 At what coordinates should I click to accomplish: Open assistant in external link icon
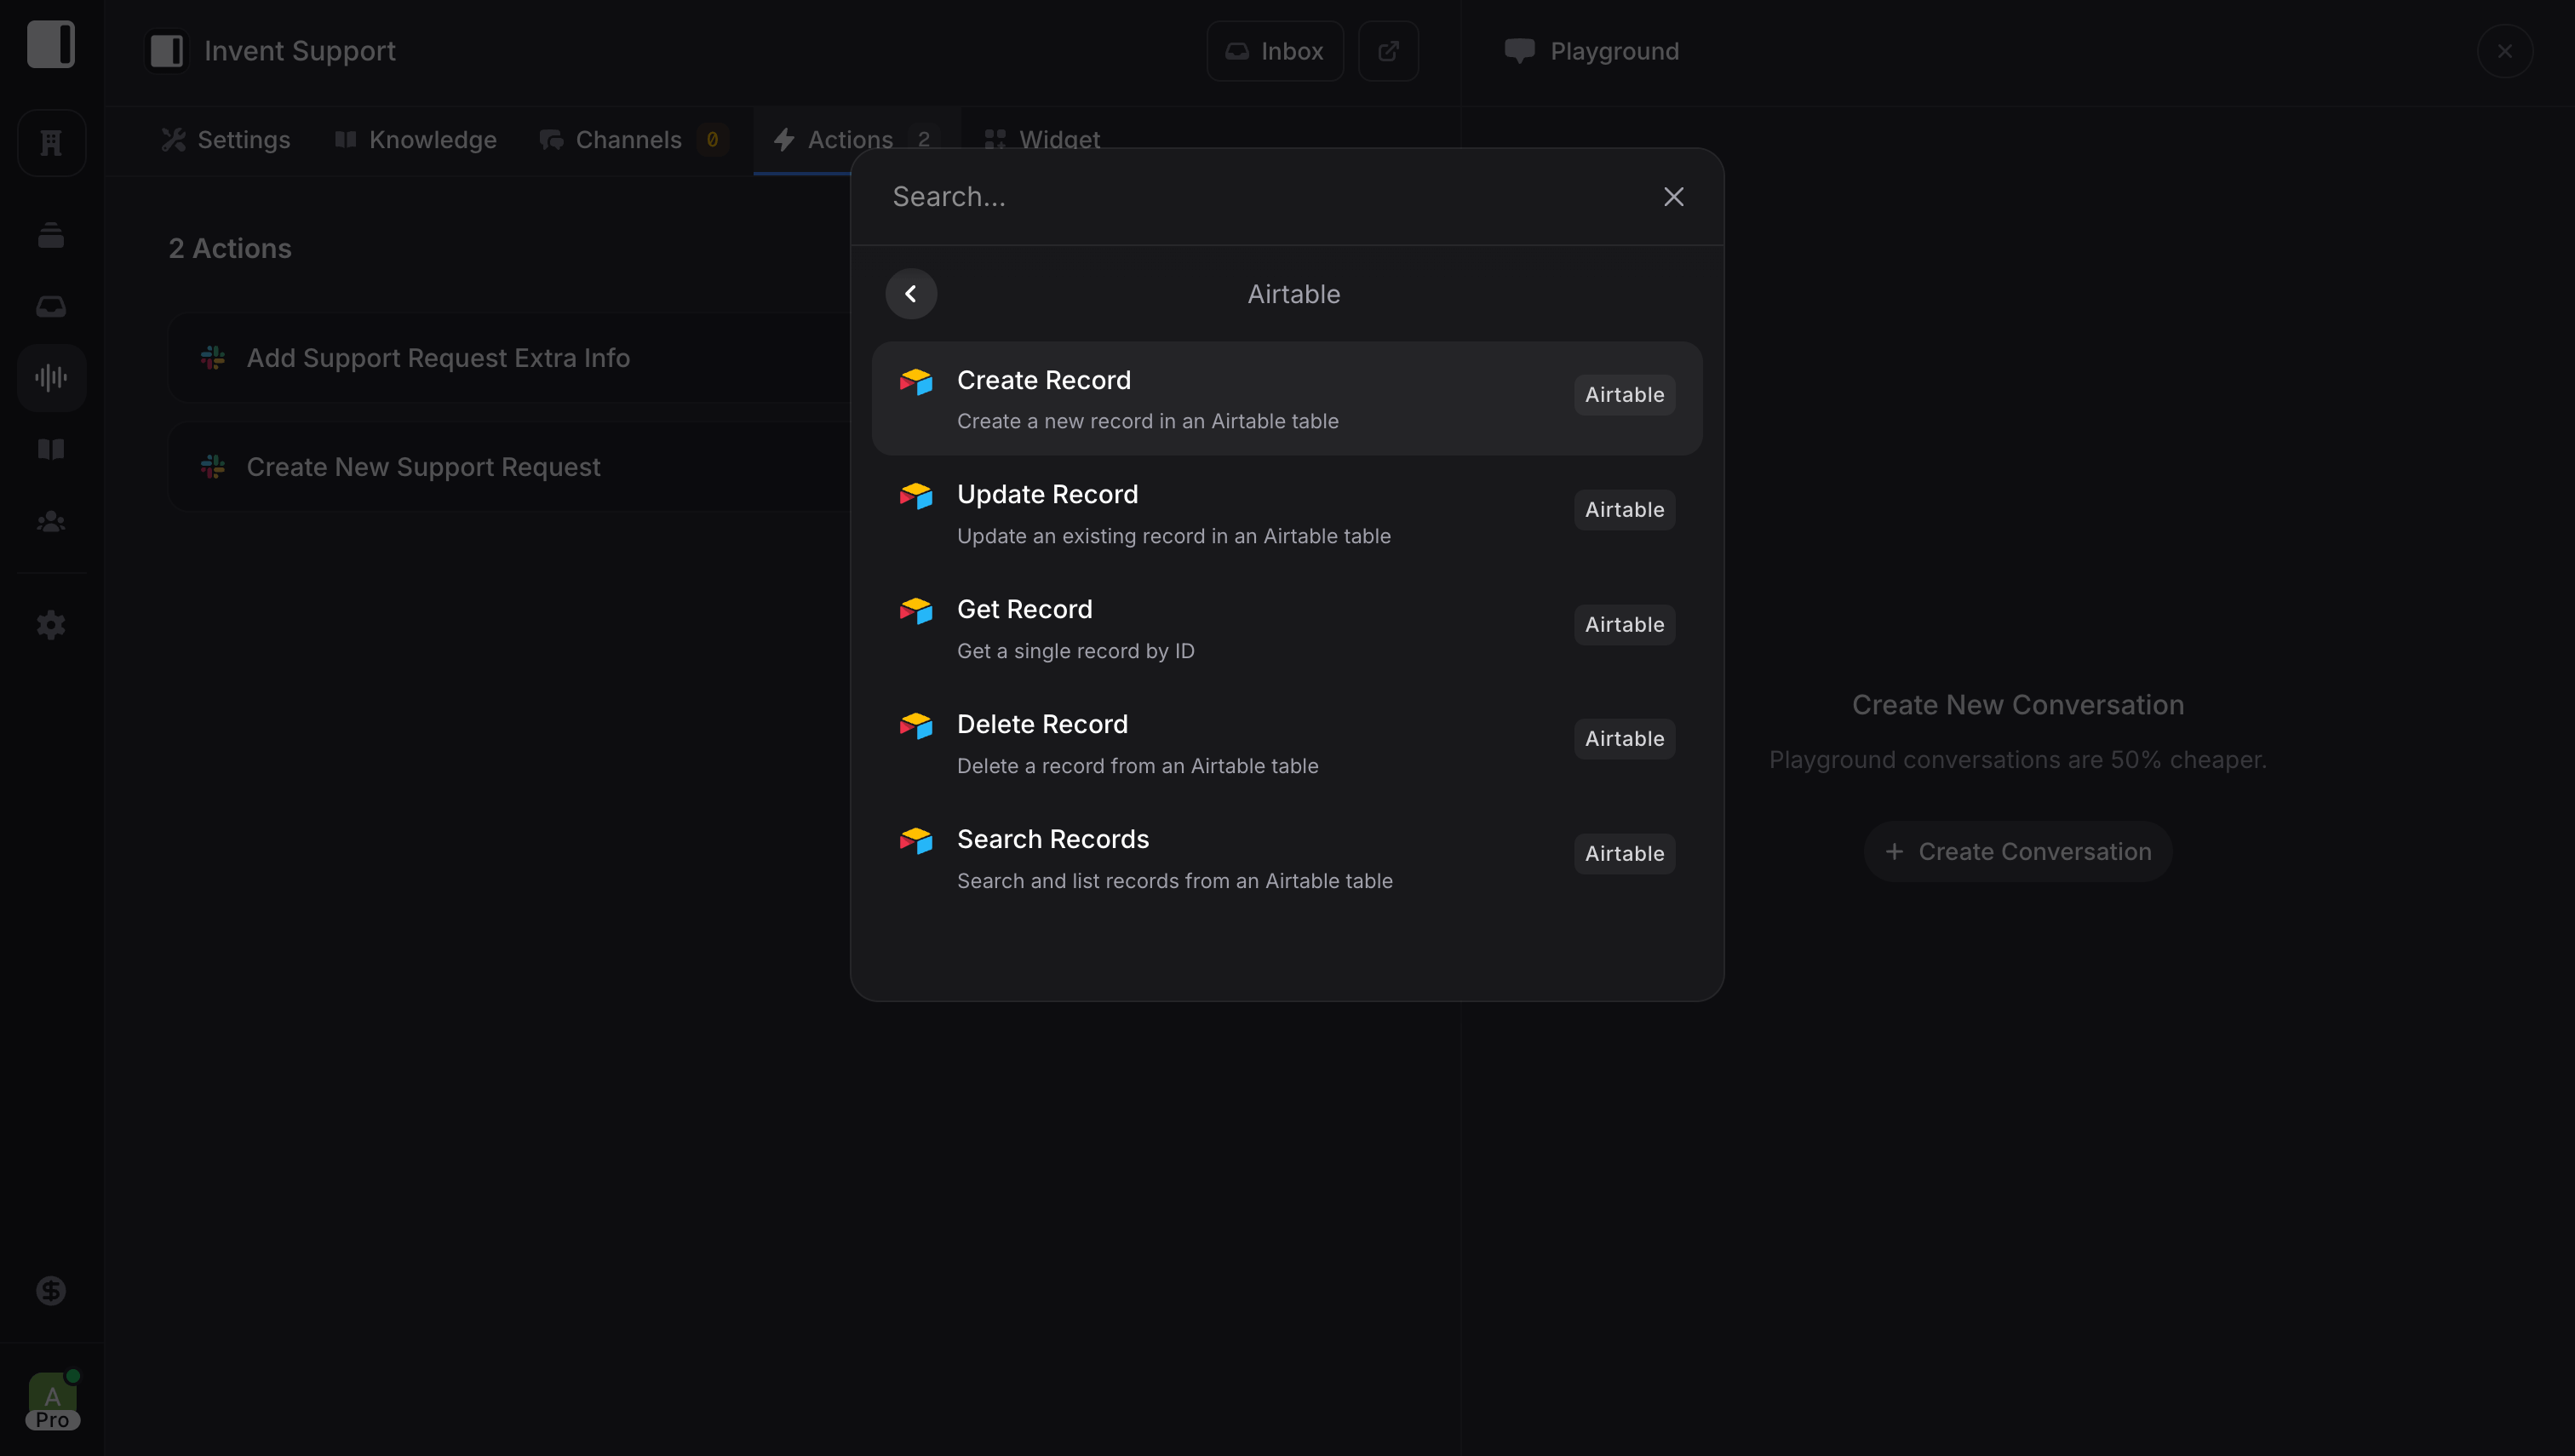point(1388,51)
